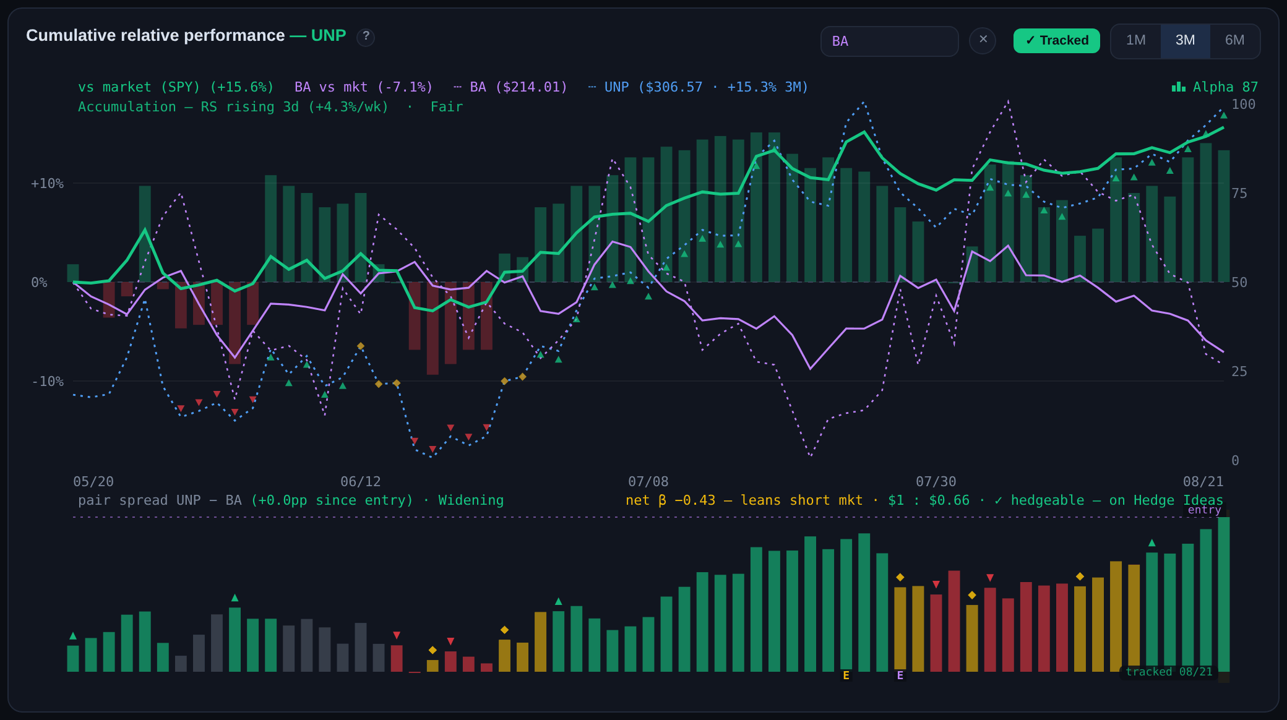Switch to the 1M timeframe
Image resolution: width=1287 pixels, height=720 pixels.
(1135, 41)
